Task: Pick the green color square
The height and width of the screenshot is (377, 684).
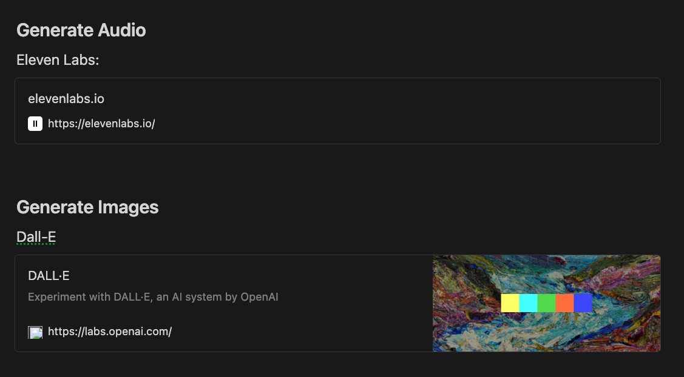Action: coord(546,303)
